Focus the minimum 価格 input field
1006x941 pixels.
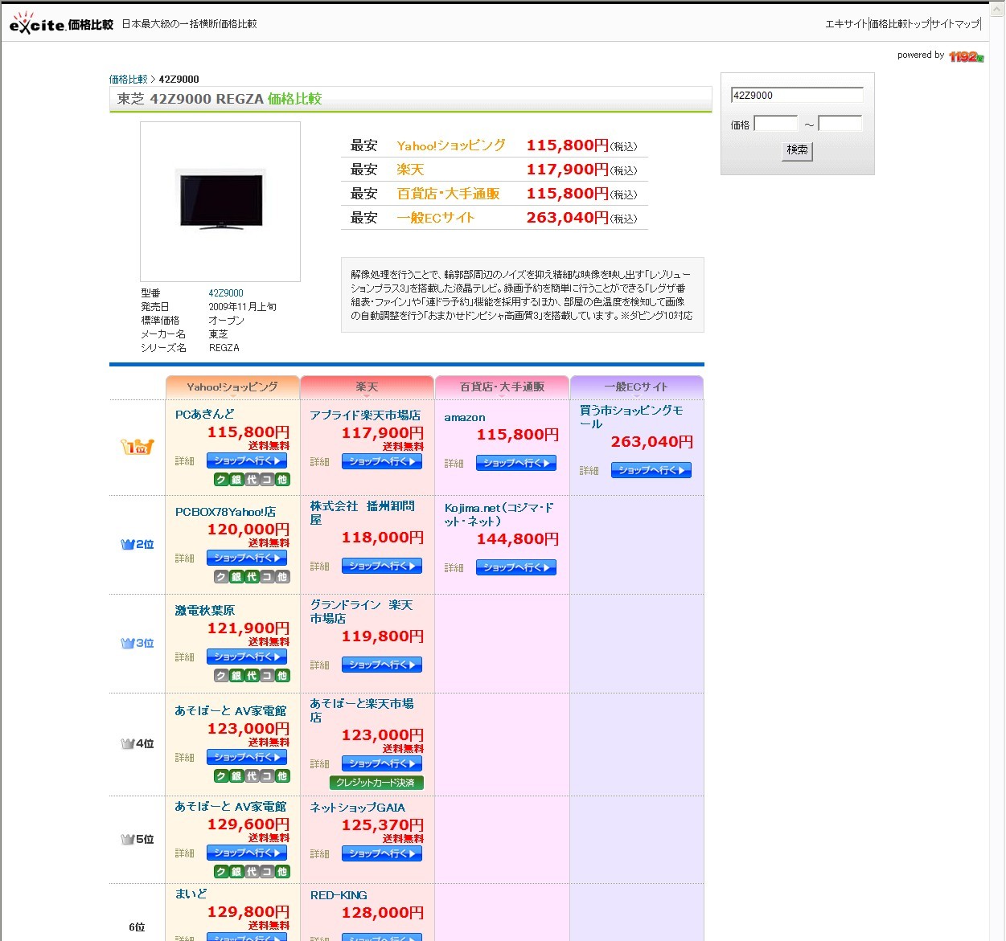(x=776, y=124)
